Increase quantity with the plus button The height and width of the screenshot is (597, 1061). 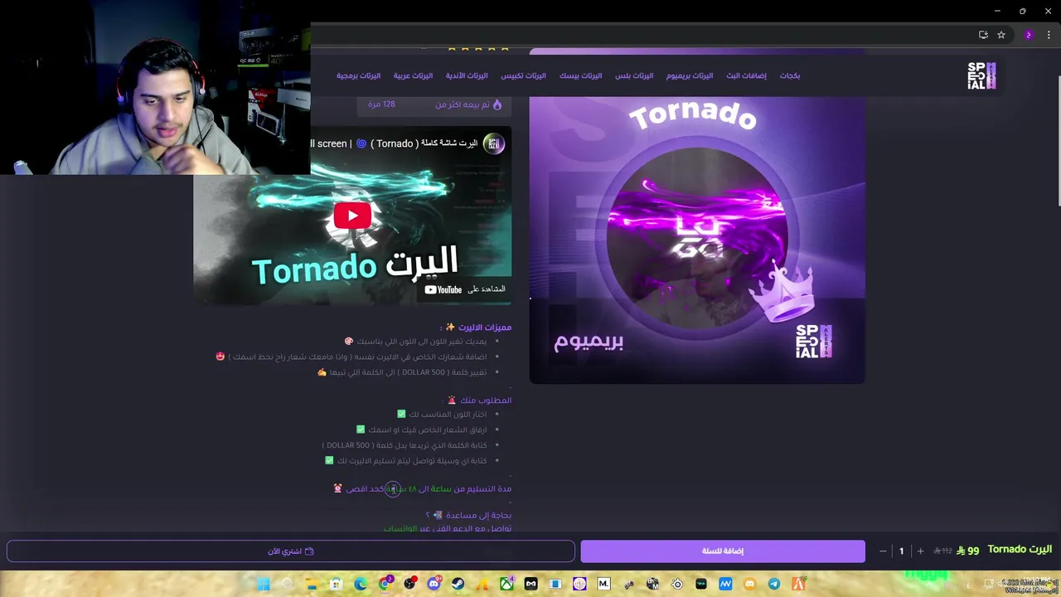click(920, 551)
